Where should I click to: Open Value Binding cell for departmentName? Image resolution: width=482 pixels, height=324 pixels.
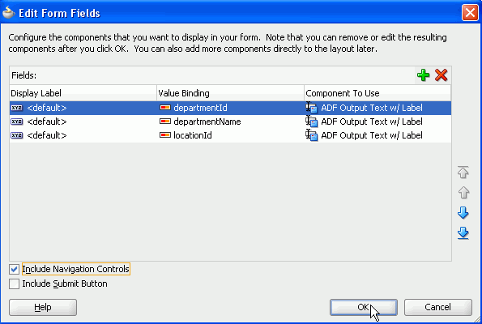pos(230,122)
